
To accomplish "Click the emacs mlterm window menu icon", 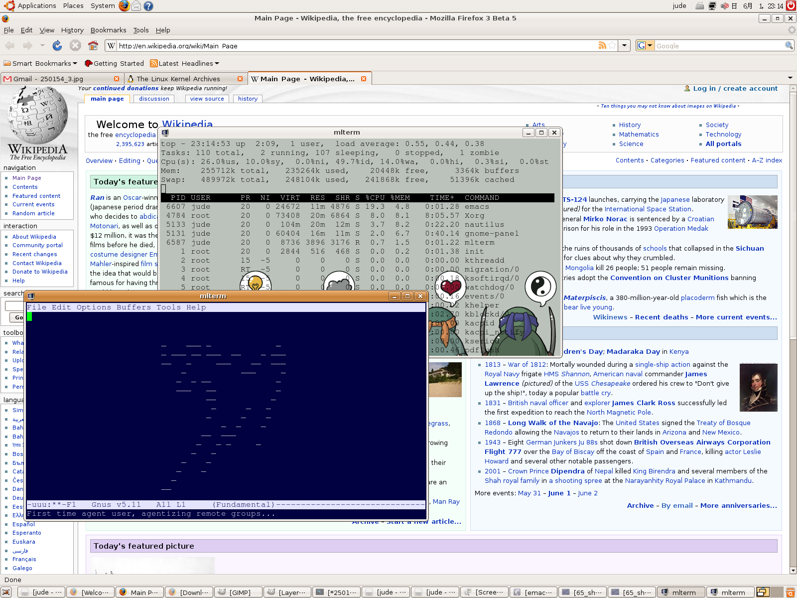I will pyautogui.click(x=31, y=296).
